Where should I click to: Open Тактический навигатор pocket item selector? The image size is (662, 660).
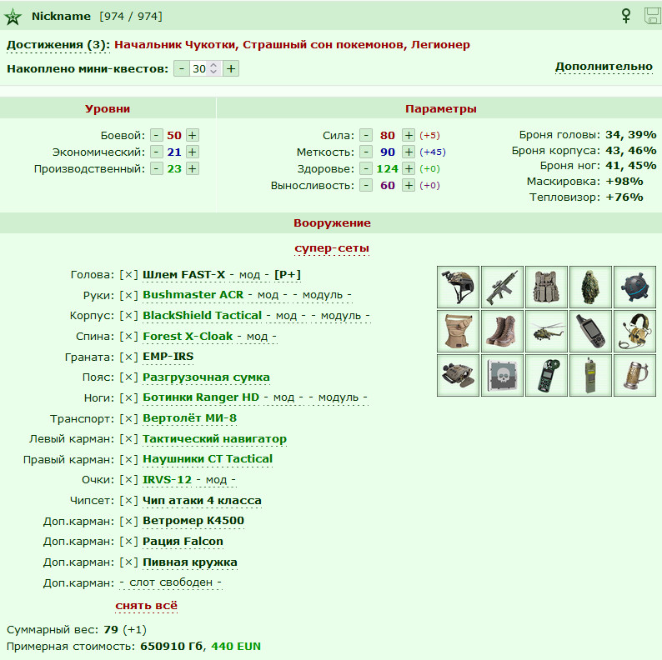click(214, 439)
